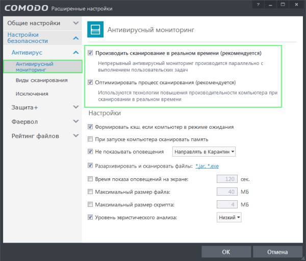Click the alert time field showing 120
The image size is (306, 261).
click(x=227, y=179)
